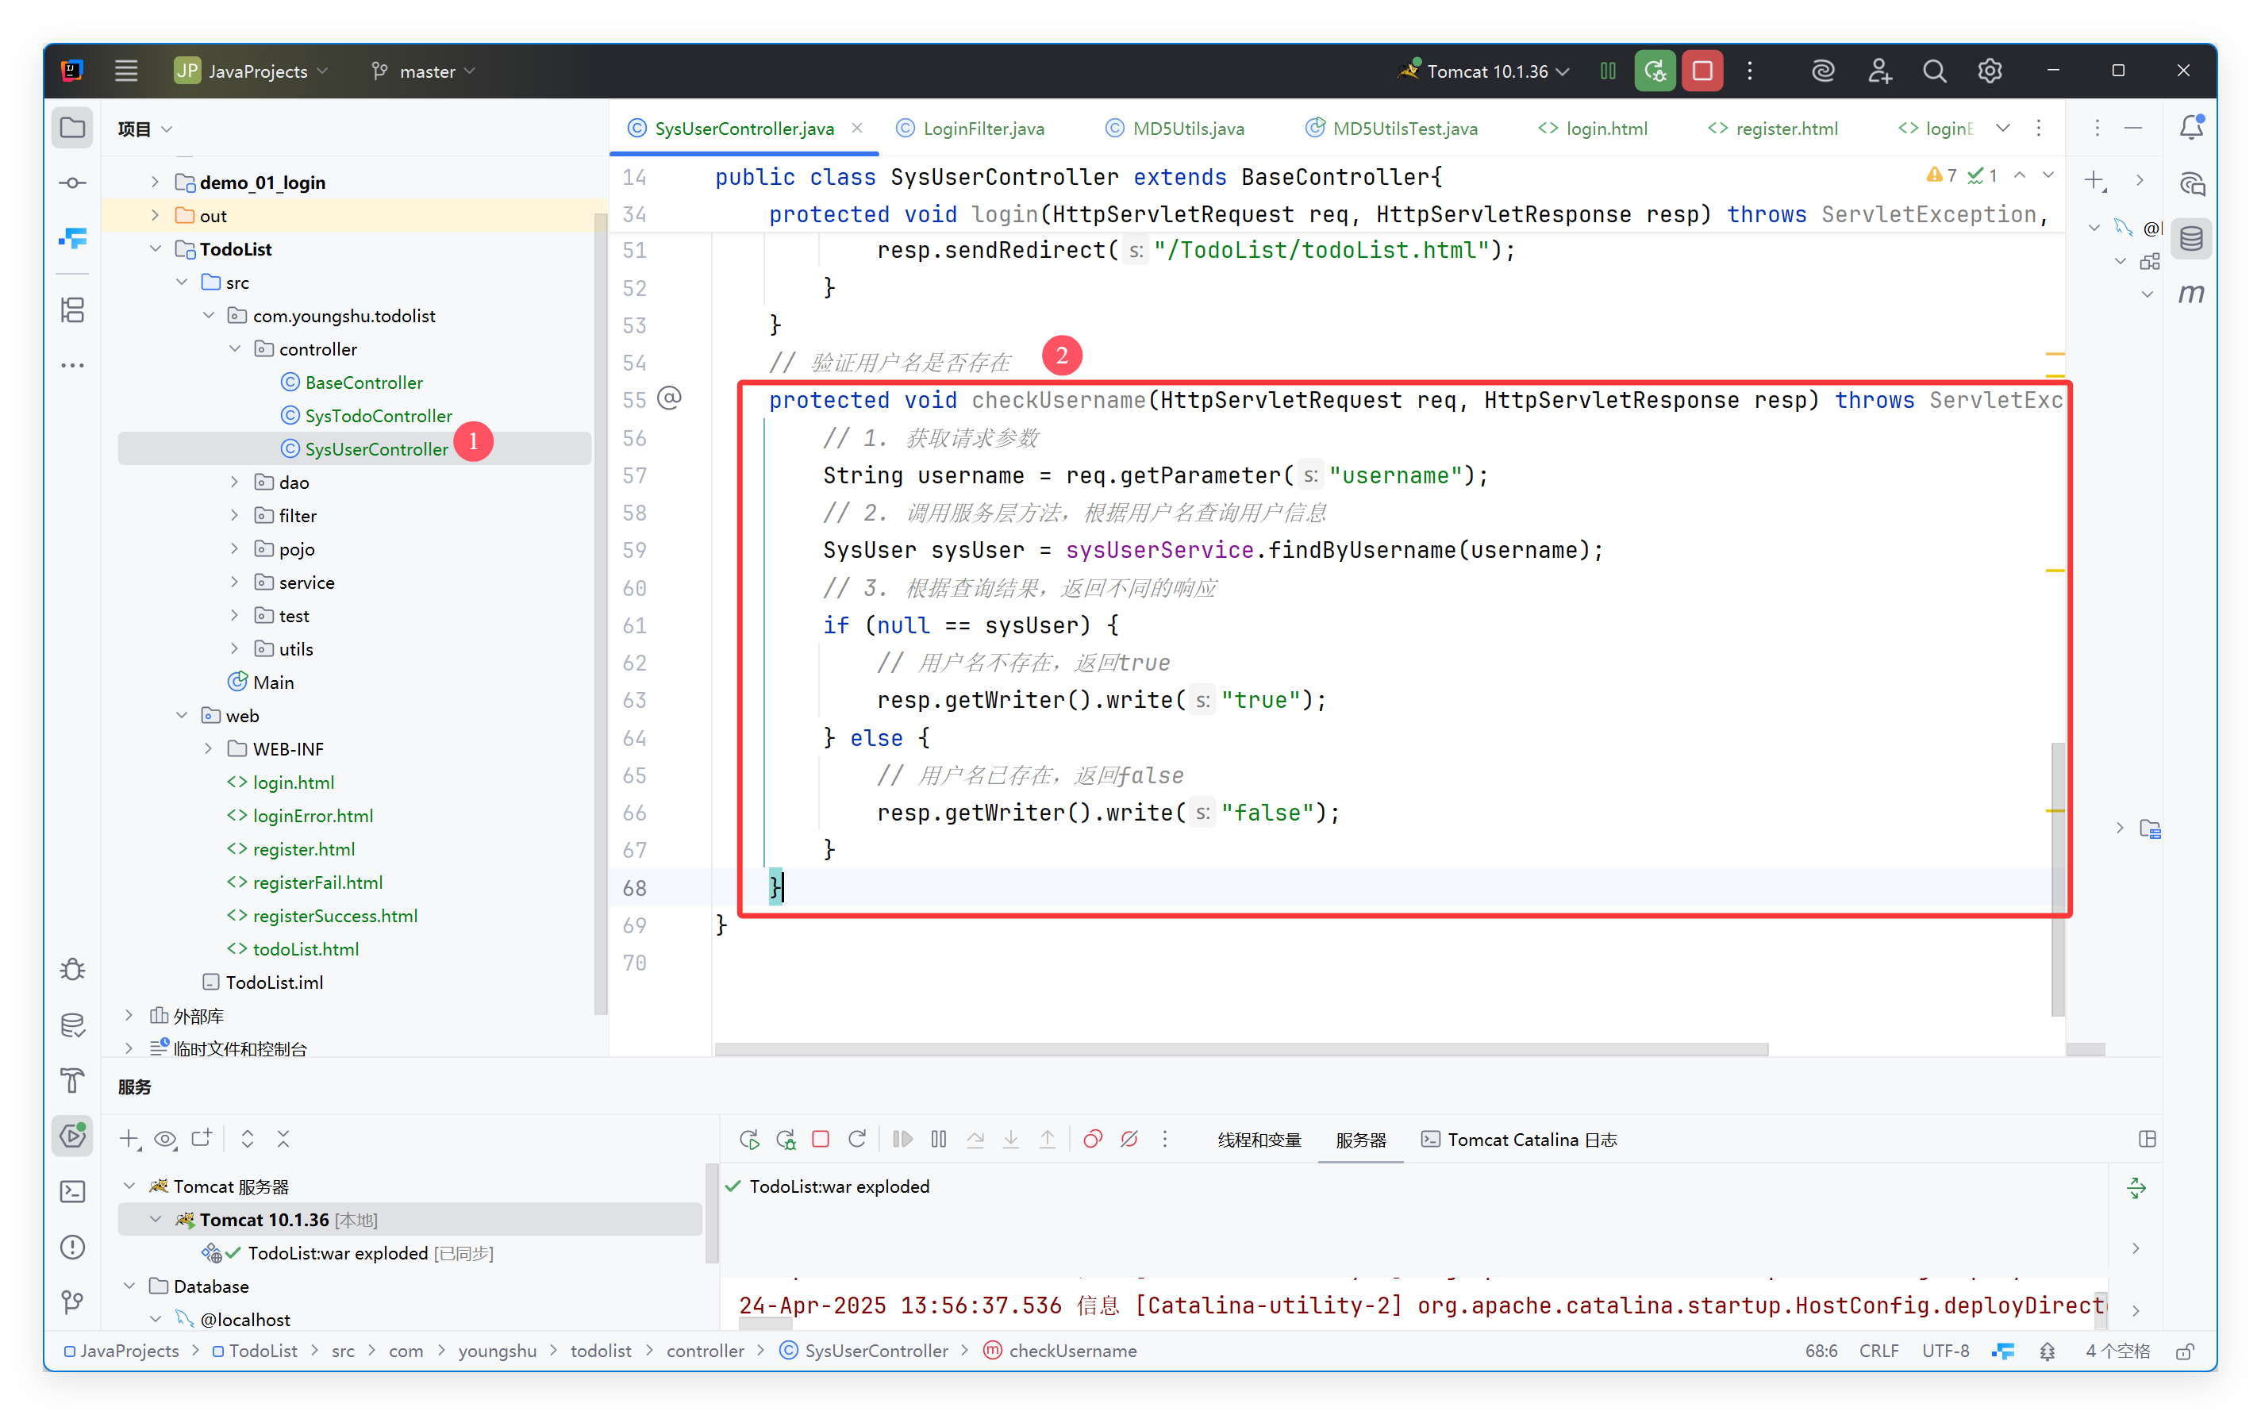Image resolution: width=2261 pixels, height=1415 pixels.
Task: Switch to LoginFilter.java tab
Action: (971, 129)
